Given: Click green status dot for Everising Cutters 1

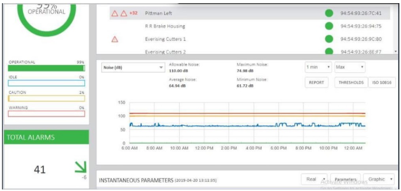Looking at the screenshot, I should [329, 39].
